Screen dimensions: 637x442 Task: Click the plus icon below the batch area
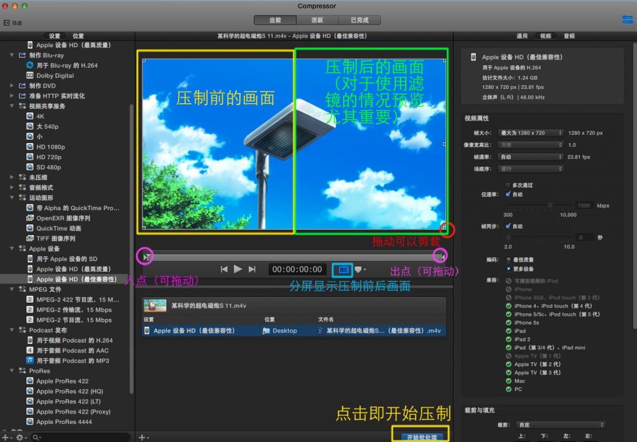click(x=142, y=438)
